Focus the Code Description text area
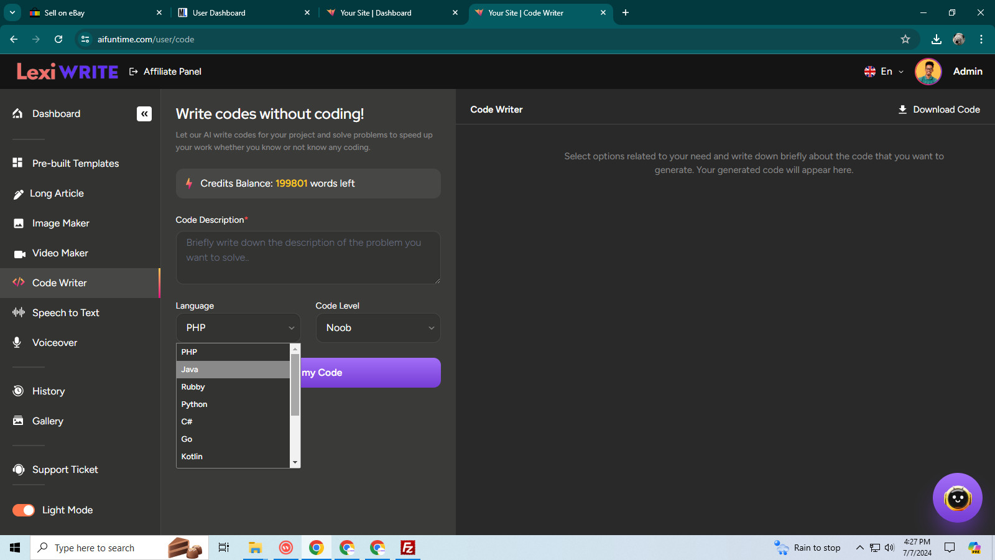The width and height of the screenshot is (995, 560). pyautogui.click(x=308, y=258)
